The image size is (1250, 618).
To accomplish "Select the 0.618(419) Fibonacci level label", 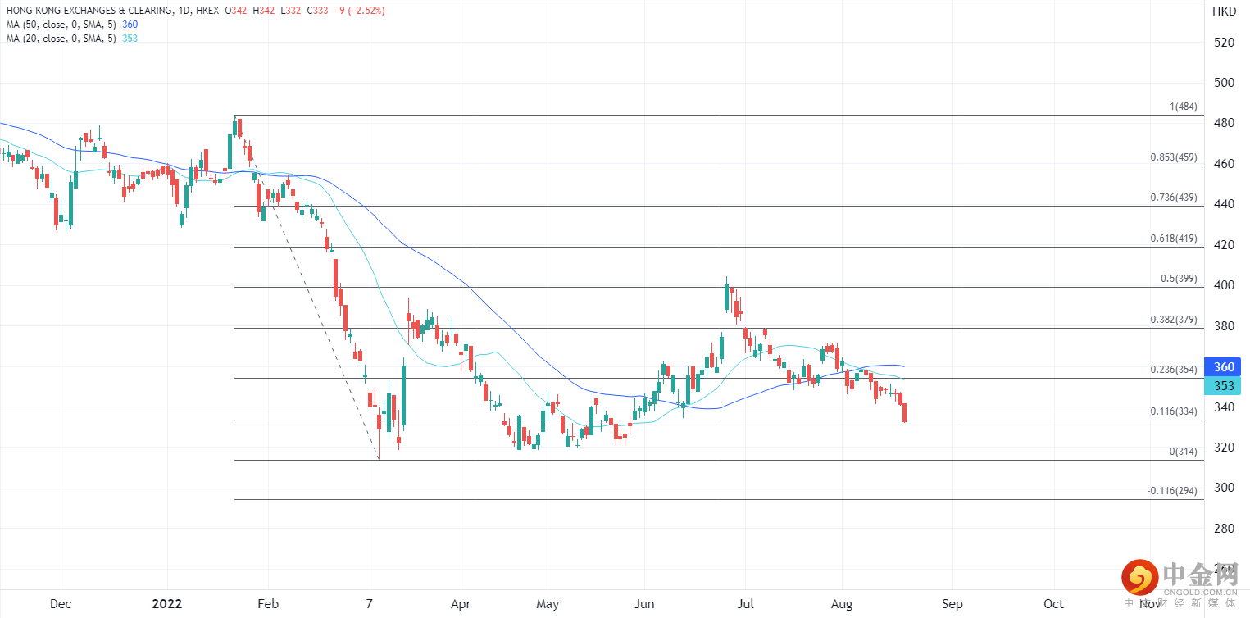I will point(1175,239).
